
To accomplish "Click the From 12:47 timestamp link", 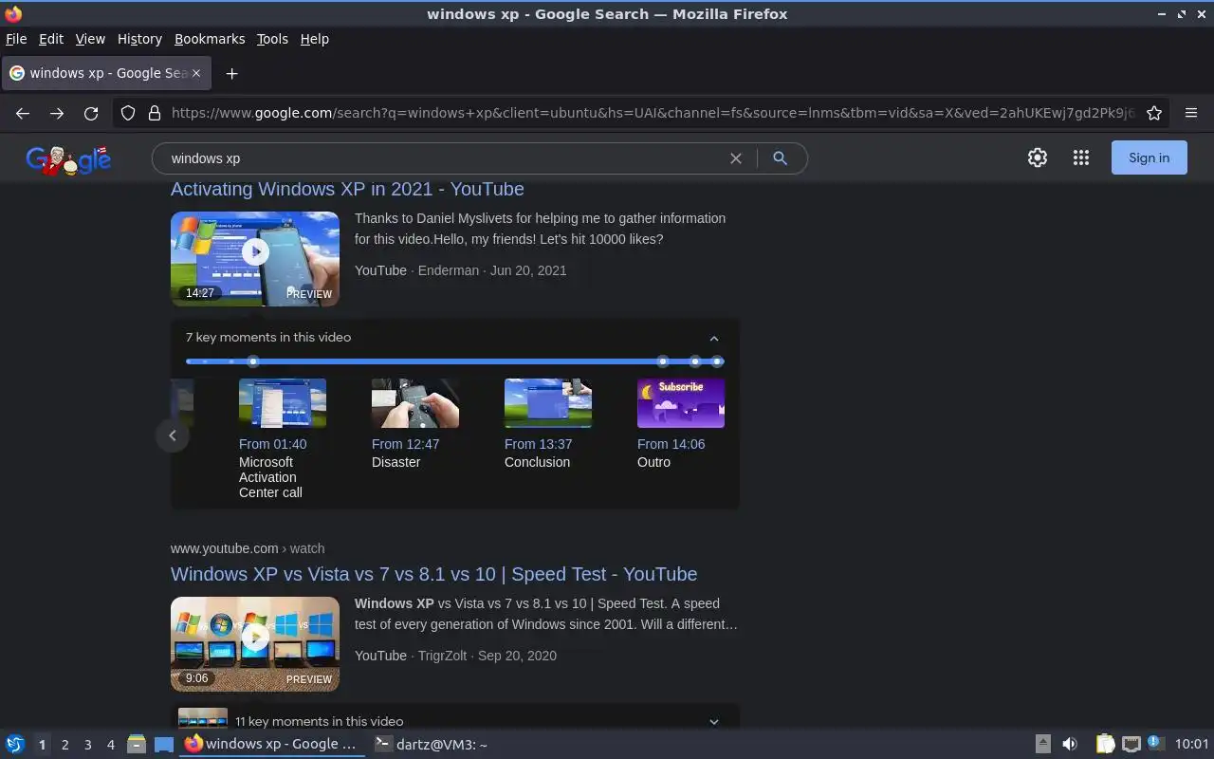I will [x=405, y=444].
